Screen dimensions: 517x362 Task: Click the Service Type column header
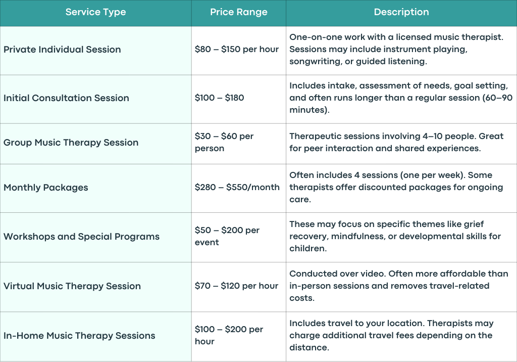(x=95, y=13)
